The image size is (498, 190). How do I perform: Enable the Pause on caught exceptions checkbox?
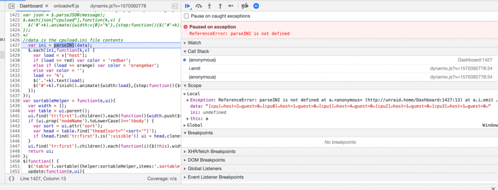(186, 16)
